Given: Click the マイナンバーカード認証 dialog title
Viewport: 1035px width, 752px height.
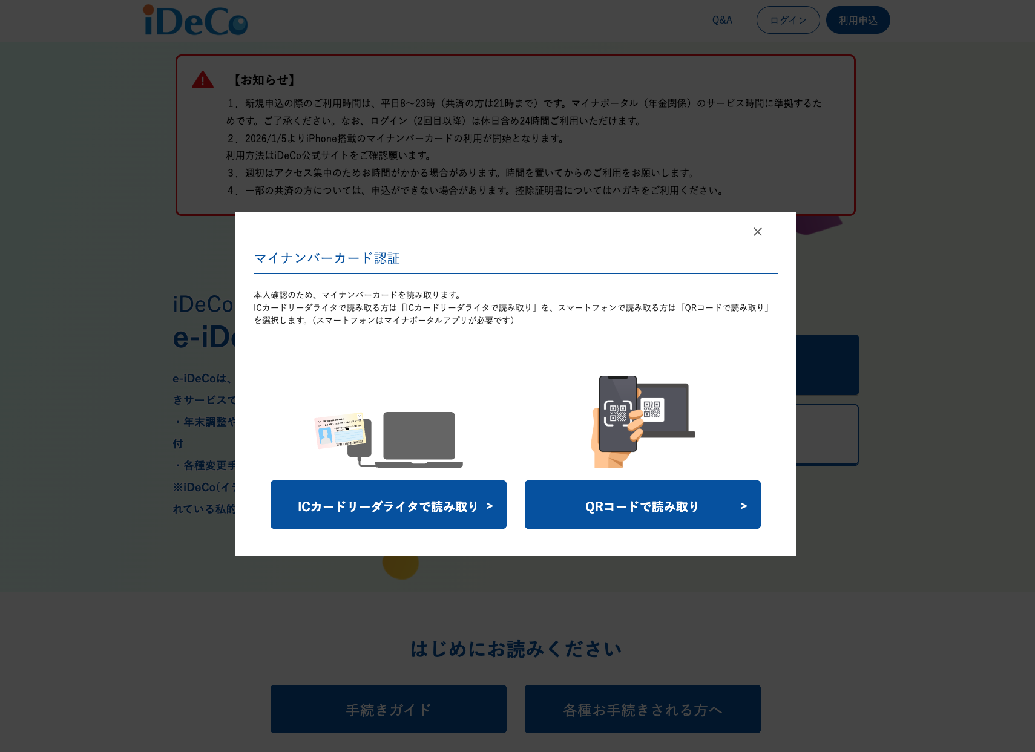Looking at the screenshot, I should pos(327,258).
